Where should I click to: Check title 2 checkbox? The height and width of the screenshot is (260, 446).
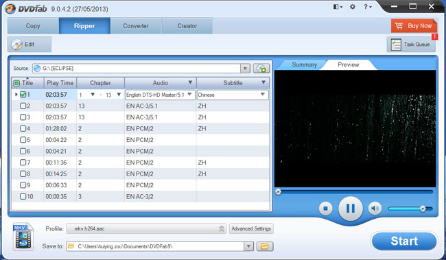tap(23, 106)
